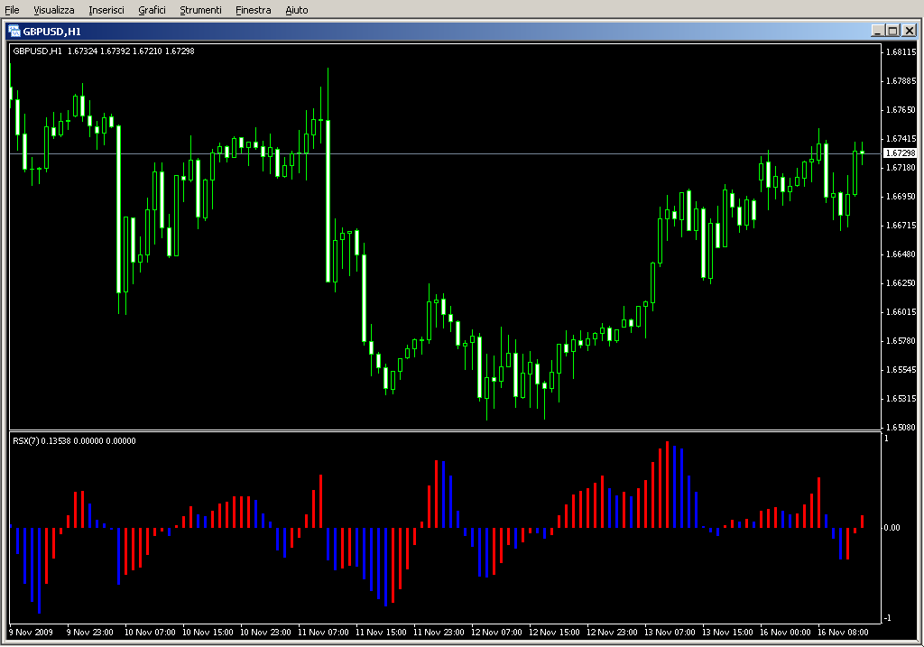Click the 9 Nov 23:00 time label
The width and height of the screenshot is (924, 647).
tap(90, 633)
